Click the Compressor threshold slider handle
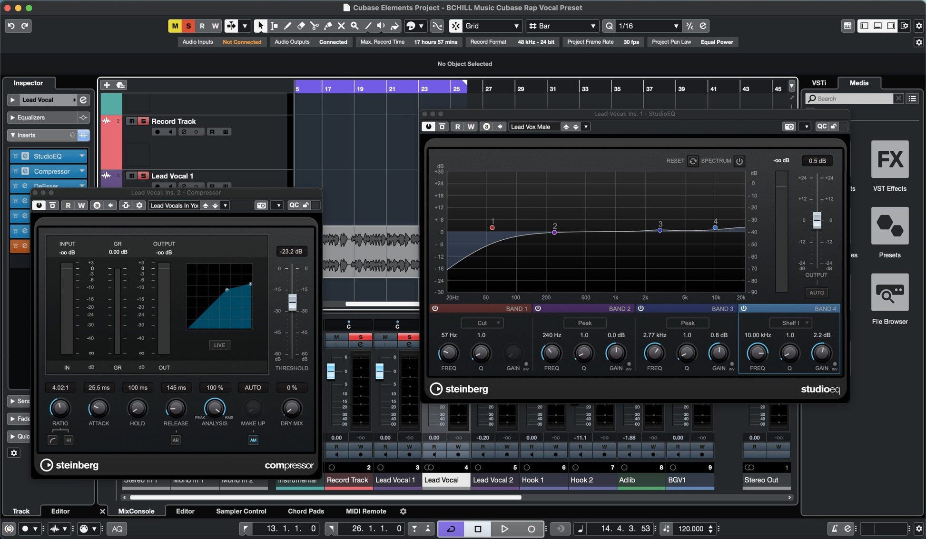926x539 pixels. [292, 302]
